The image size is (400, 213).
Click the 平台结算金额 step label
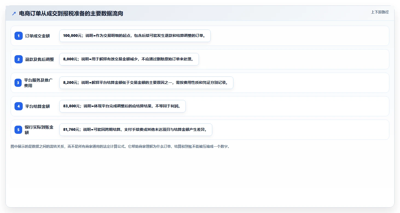pyautogui.click(x=37, y=106)
